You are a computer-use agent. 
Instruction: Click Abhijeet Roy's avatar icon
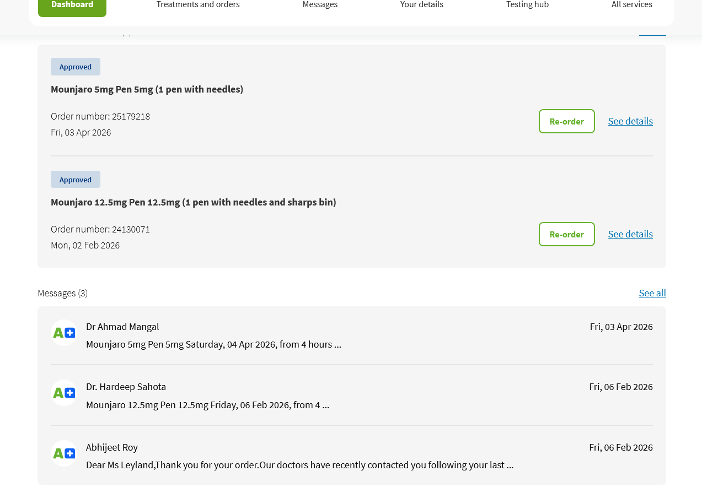point(64,453)
